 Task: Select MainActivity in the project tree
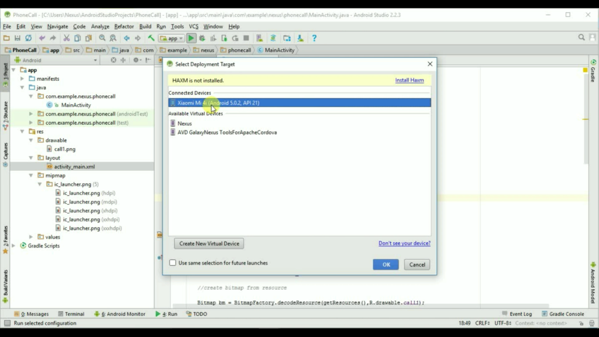pyautogui.click(x=75, y=105)
